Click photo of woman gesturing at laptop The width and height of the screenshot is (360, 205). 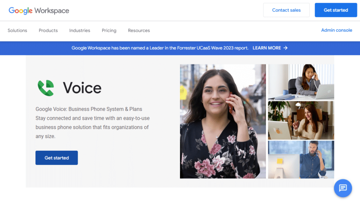301,120
